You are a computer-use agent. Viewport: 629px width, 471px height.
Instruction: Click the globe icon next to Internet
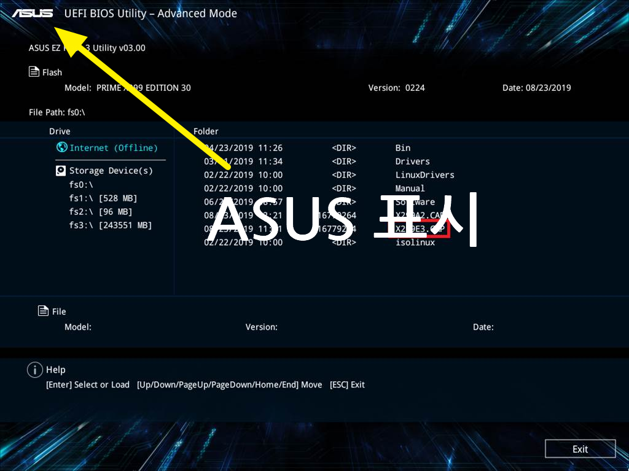point(61,147)
